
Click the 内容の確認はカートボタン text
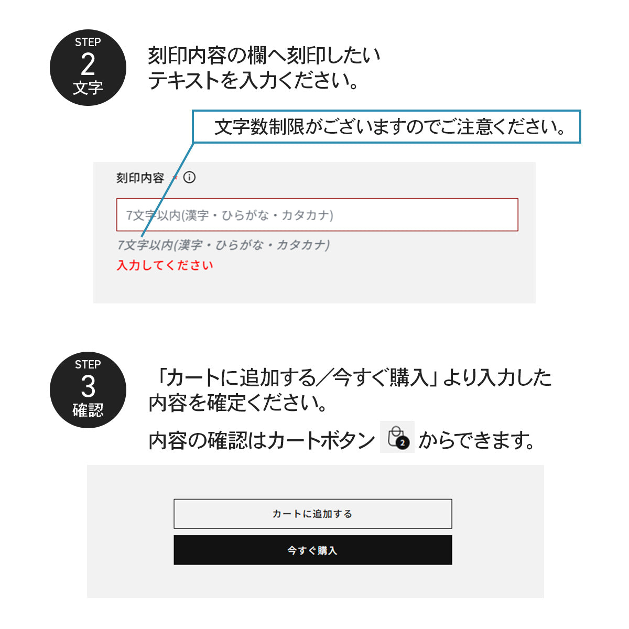pos(262,440)
